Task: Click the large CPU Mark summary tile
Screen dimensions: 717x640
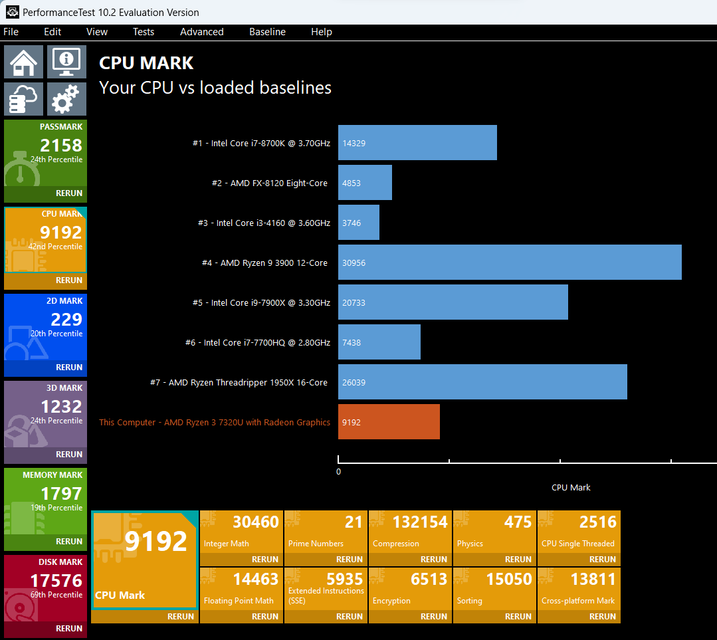Action: [x=144, y=560]
